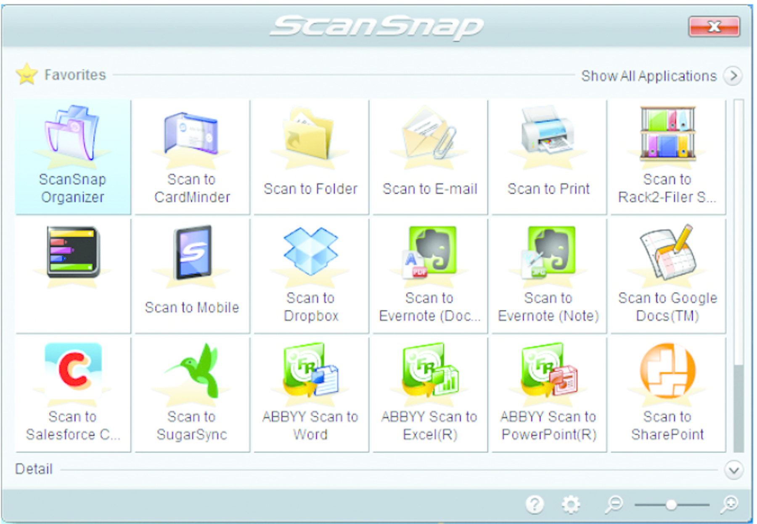Image resolution: width=757 pixels, height=524 pixels.
Task: Click the icon size zoom slider
Action: [671, 504]
